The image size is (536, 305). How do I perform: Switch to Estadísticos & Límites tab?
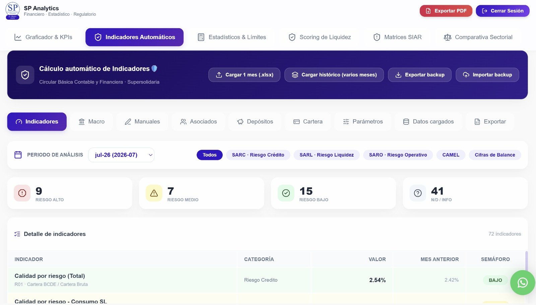click(232, 37)
